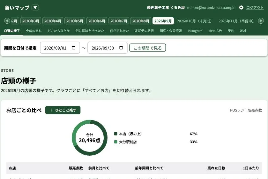Select 2026年11月（準備中） month
Screen dimensions: 268x179
[x=236, y=21]
